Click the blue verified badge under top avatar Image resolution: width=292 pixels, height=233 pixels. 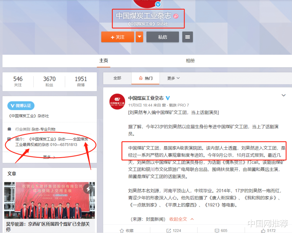click(x=158, y=4)
